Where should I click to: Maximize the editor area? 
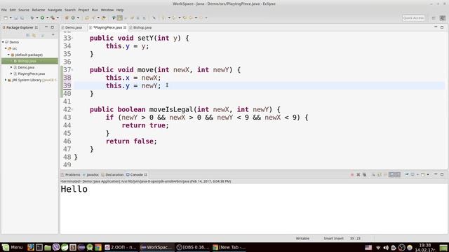[x=442, y=27]
